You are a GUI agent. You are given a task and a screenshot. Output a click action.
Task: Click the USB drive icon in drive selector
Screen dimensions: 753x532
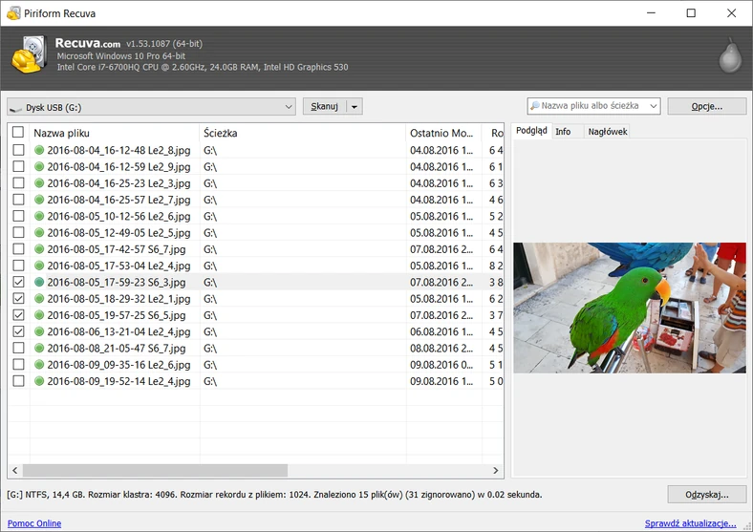tap(15, 109)
